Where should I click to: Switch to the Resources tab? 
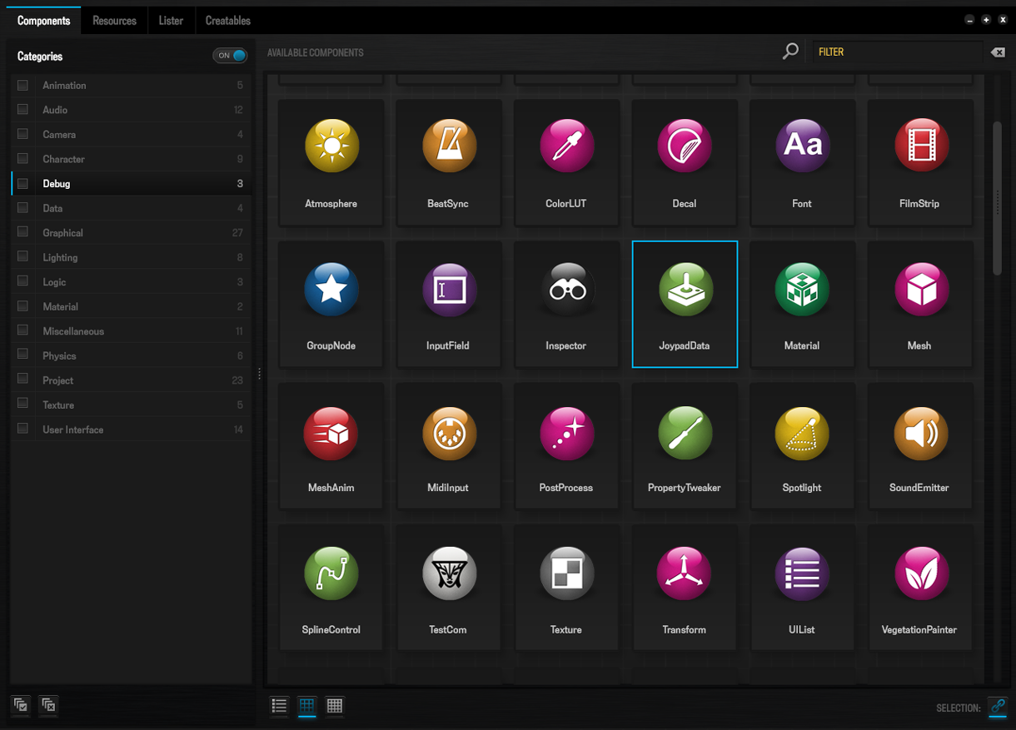pos(114,21)
